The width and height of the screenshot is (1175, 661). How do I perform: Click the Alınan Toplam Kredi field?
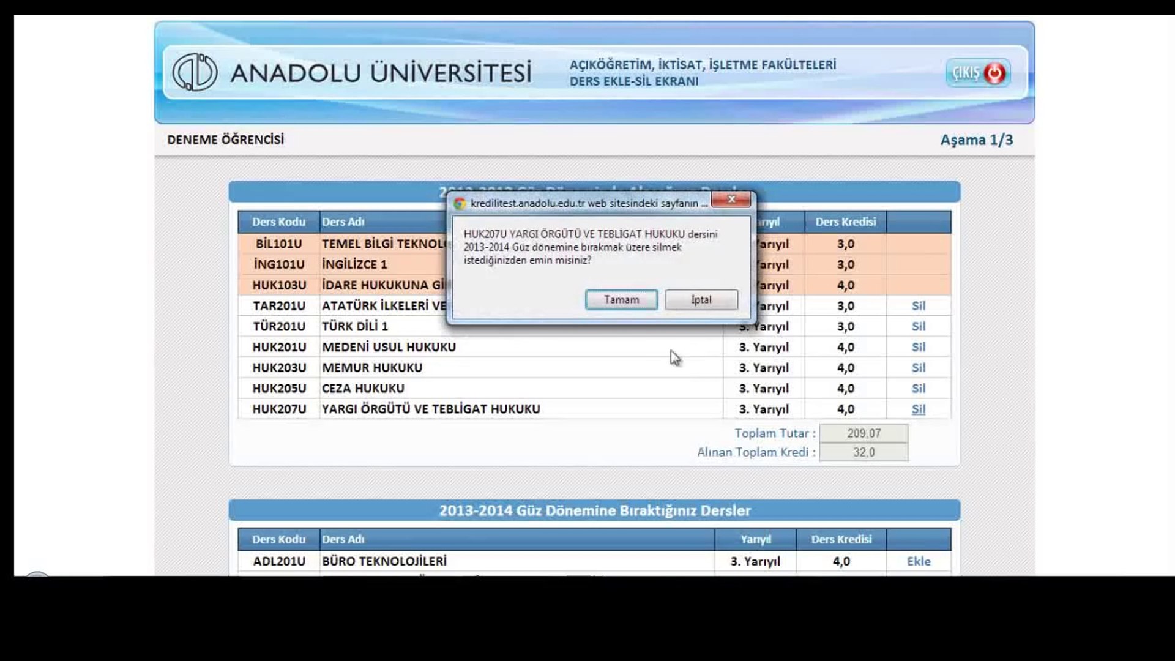click(864, 452)
